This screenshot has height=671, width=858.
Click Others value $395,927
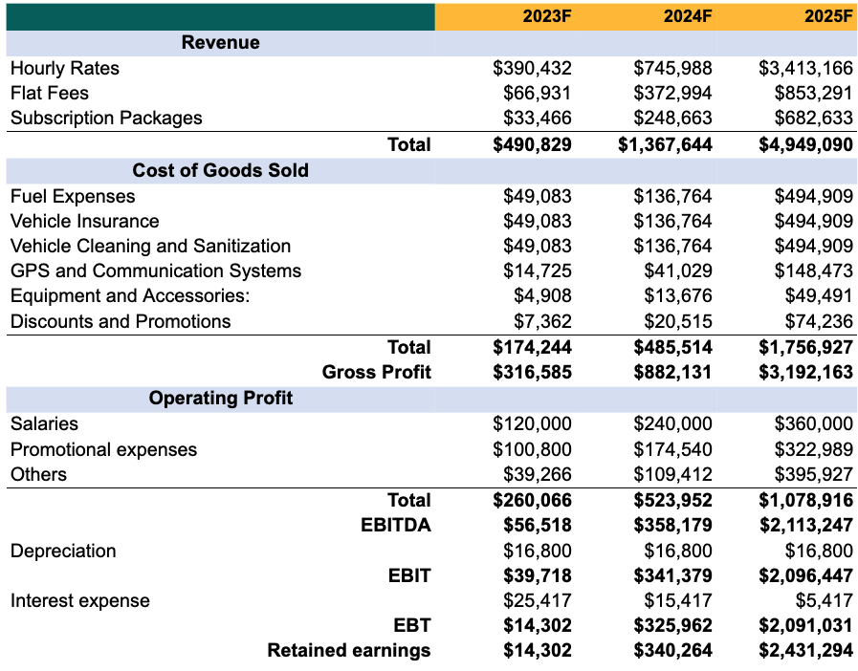tap(814, 474)
